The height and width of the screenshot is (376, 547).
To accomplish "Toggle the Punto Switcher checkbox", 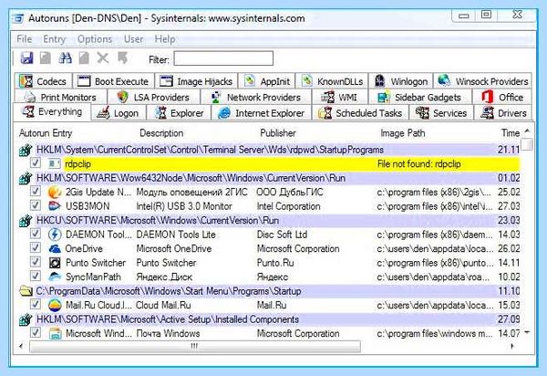I will [36, 262].
